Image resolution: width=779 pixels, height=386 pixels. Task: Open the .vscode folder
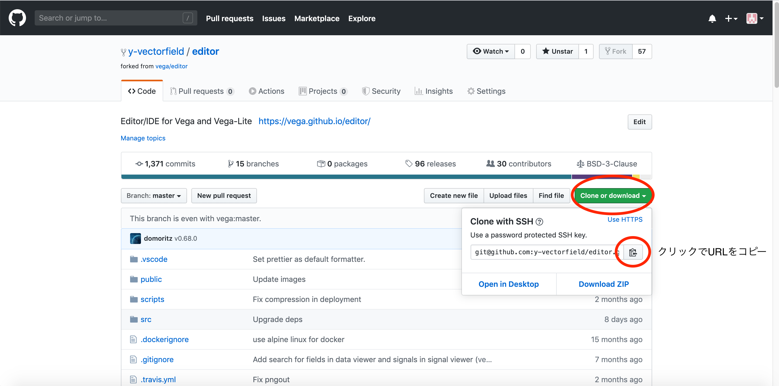click(x=154, y=259)
